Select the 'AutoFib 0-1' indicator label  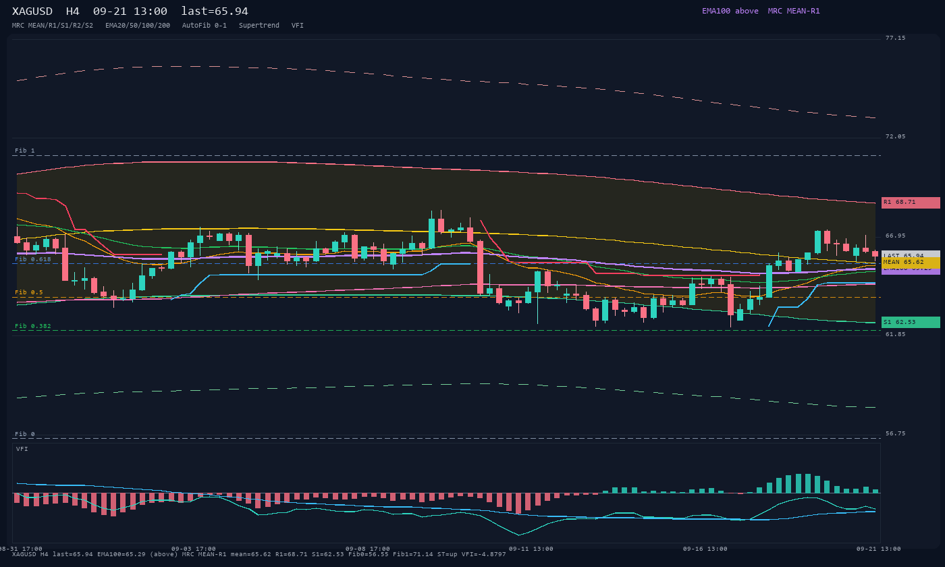click(205, 26)
